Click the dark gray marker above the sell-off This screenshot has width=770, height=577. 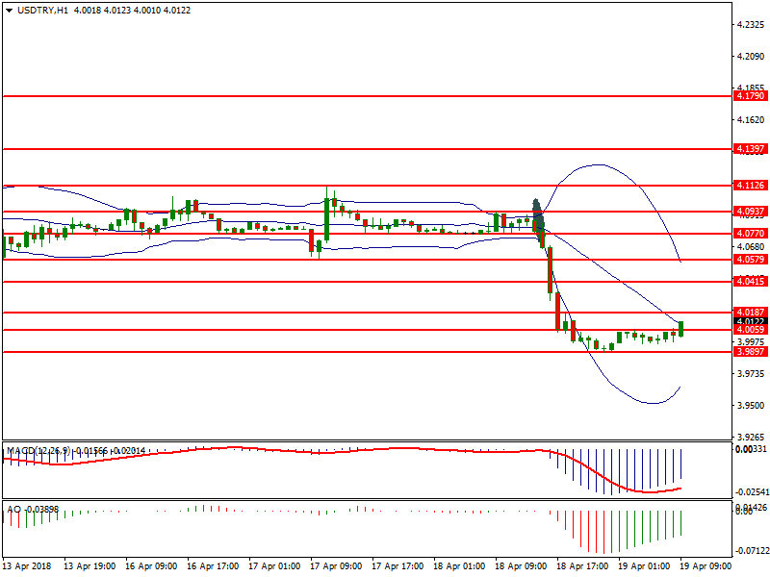point(538,213)
